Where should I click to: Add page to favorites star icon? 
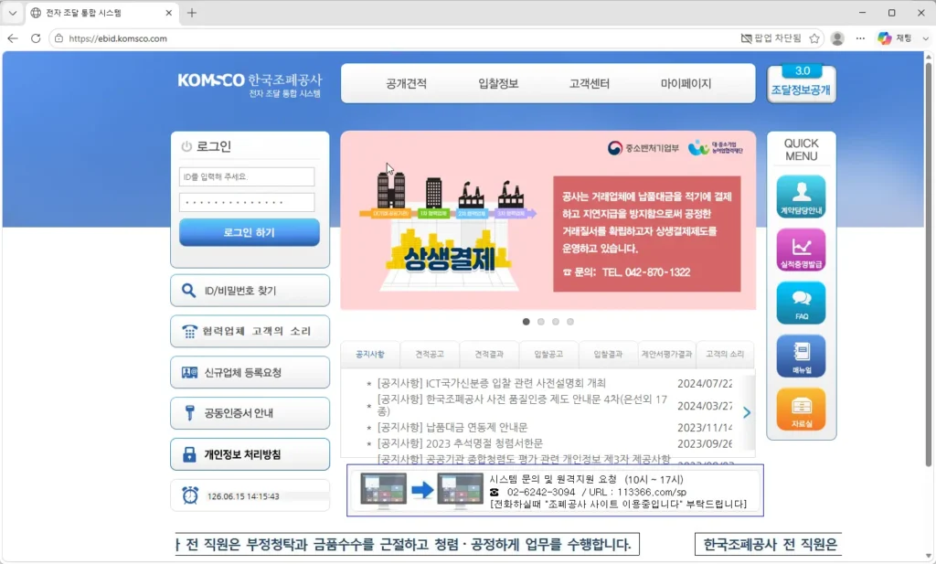click(814, 38)
